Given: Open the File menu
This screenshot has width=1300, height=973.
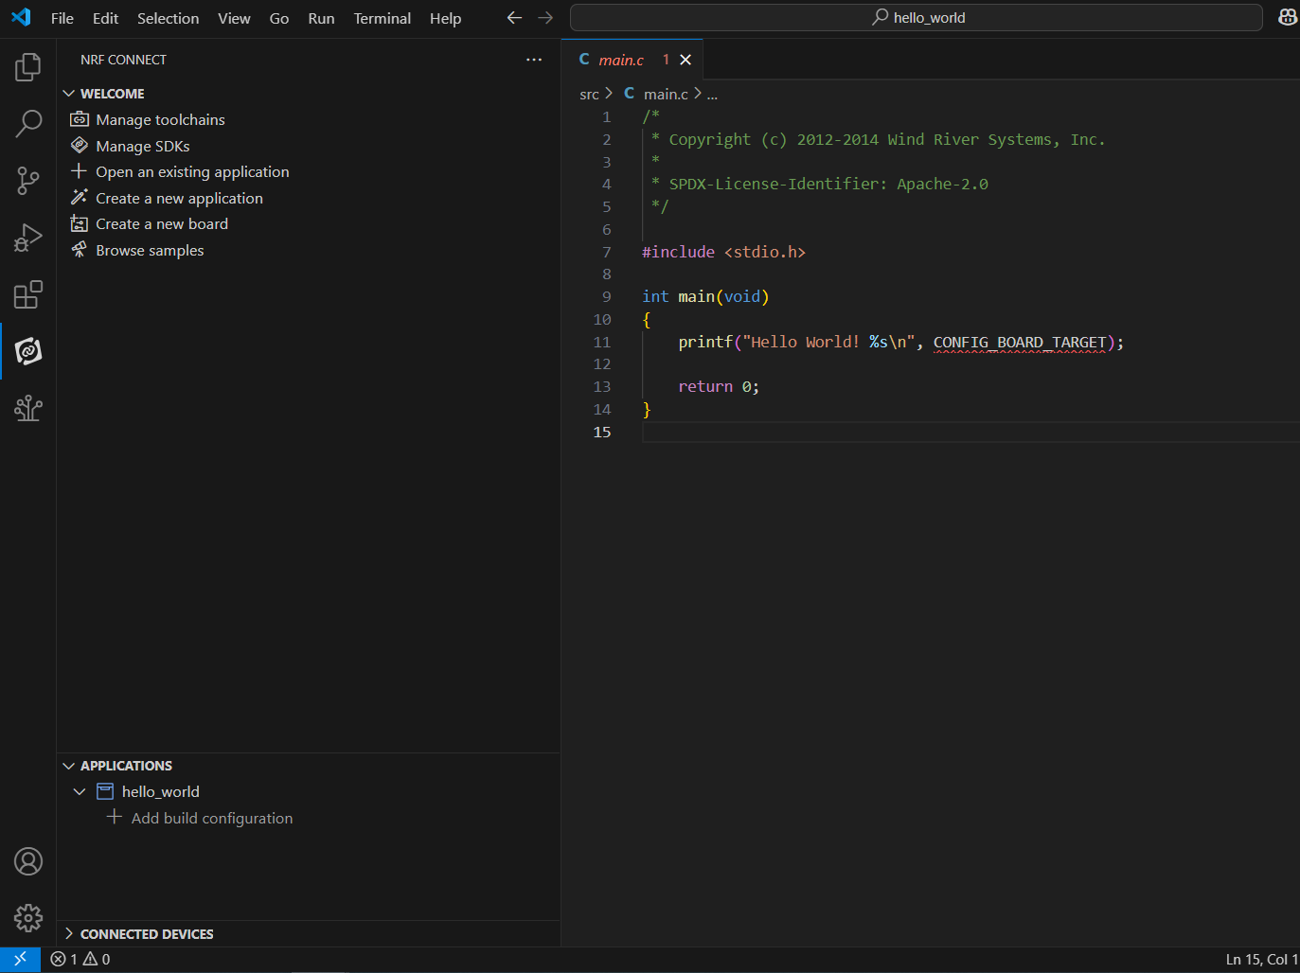Looking at the screenshot, I should click(62, 18).
